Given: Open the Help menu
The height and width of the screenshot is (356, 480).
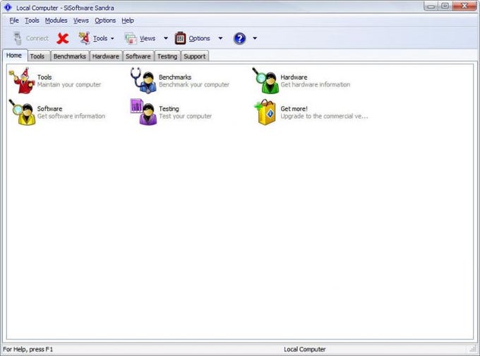Looking at the screenshot, I should pos(128,20).
